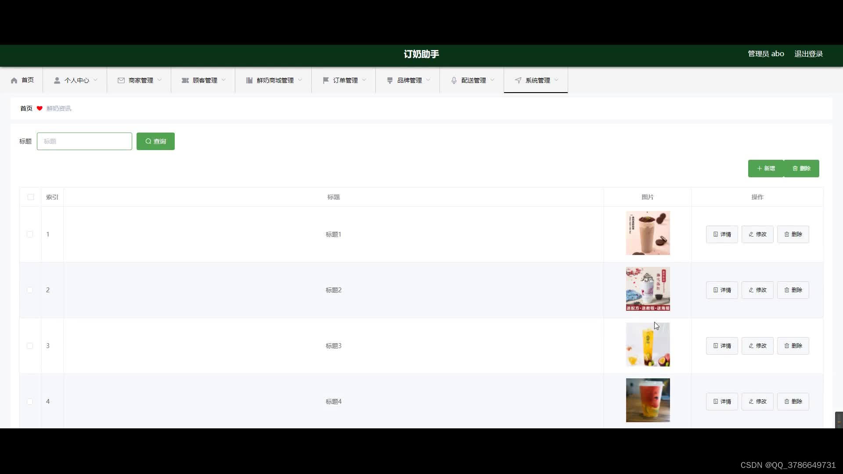Check the checkbox for row 1
The width and height of the screenshot is (843, 474).
pos(30,234)
